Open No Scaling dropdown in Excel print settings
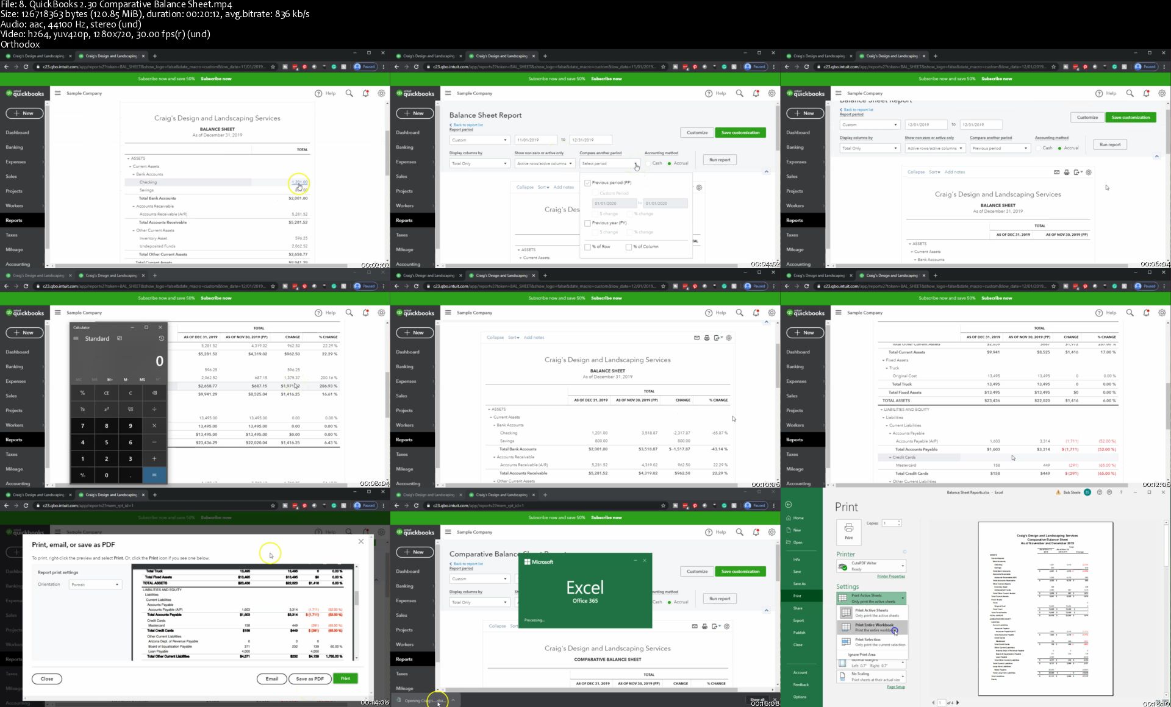1171x707 pixels. [871, 677]
